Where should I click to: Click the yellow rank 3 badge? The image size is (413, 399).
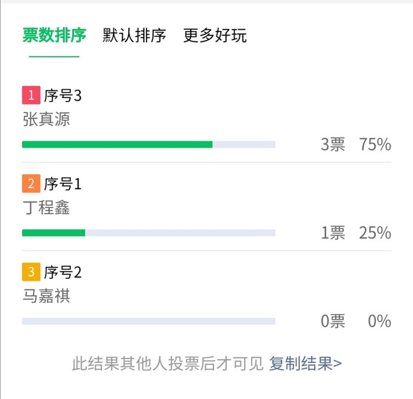point(31,272)
